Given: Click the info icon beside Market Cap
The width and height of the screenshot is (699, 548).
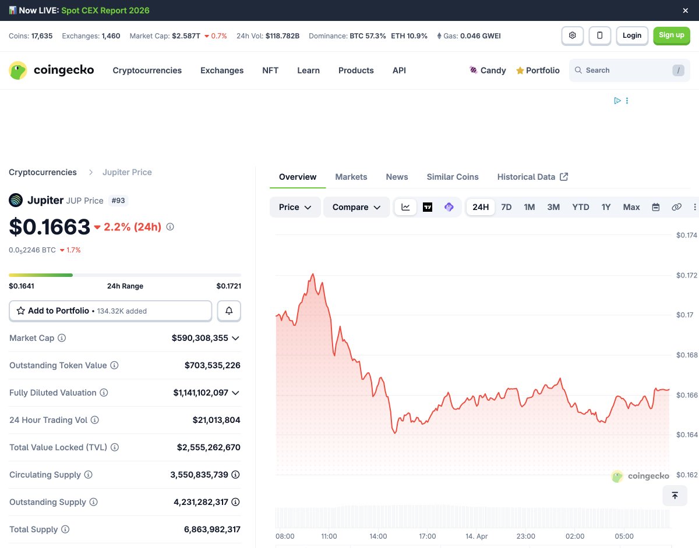Looking at the screenshot, I should tap(62, 338).
